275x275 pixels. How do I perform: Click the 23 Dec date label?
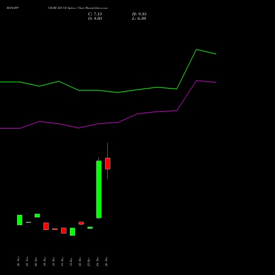(89, 261)
